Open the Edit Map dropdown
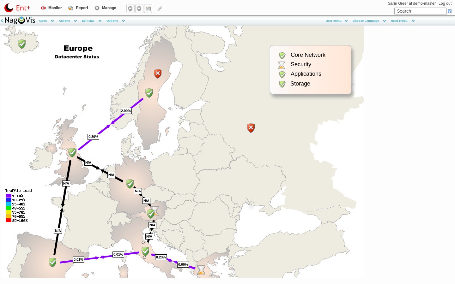This screenshot has height=284, width=455. (x=91, y=21)
